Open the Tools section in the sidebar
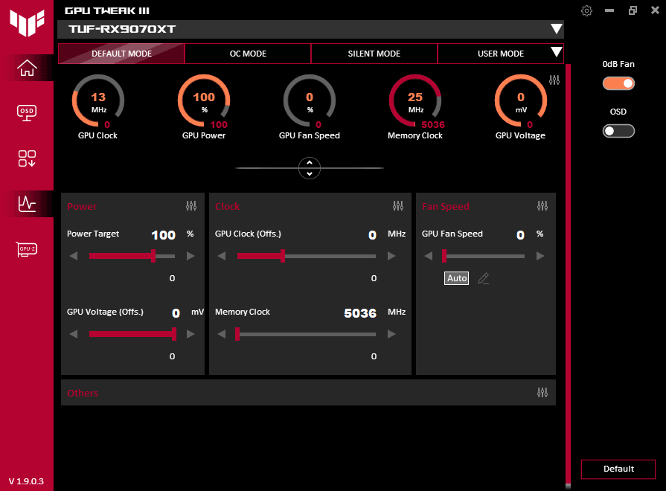 pos(26,158)
